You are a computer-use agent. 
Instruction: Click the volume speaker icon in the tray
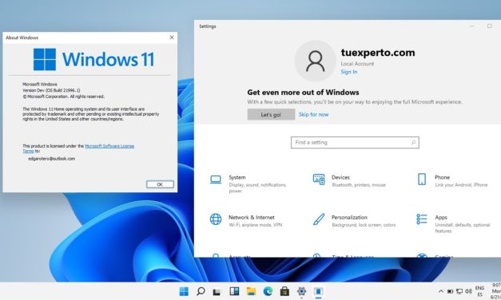468,291
